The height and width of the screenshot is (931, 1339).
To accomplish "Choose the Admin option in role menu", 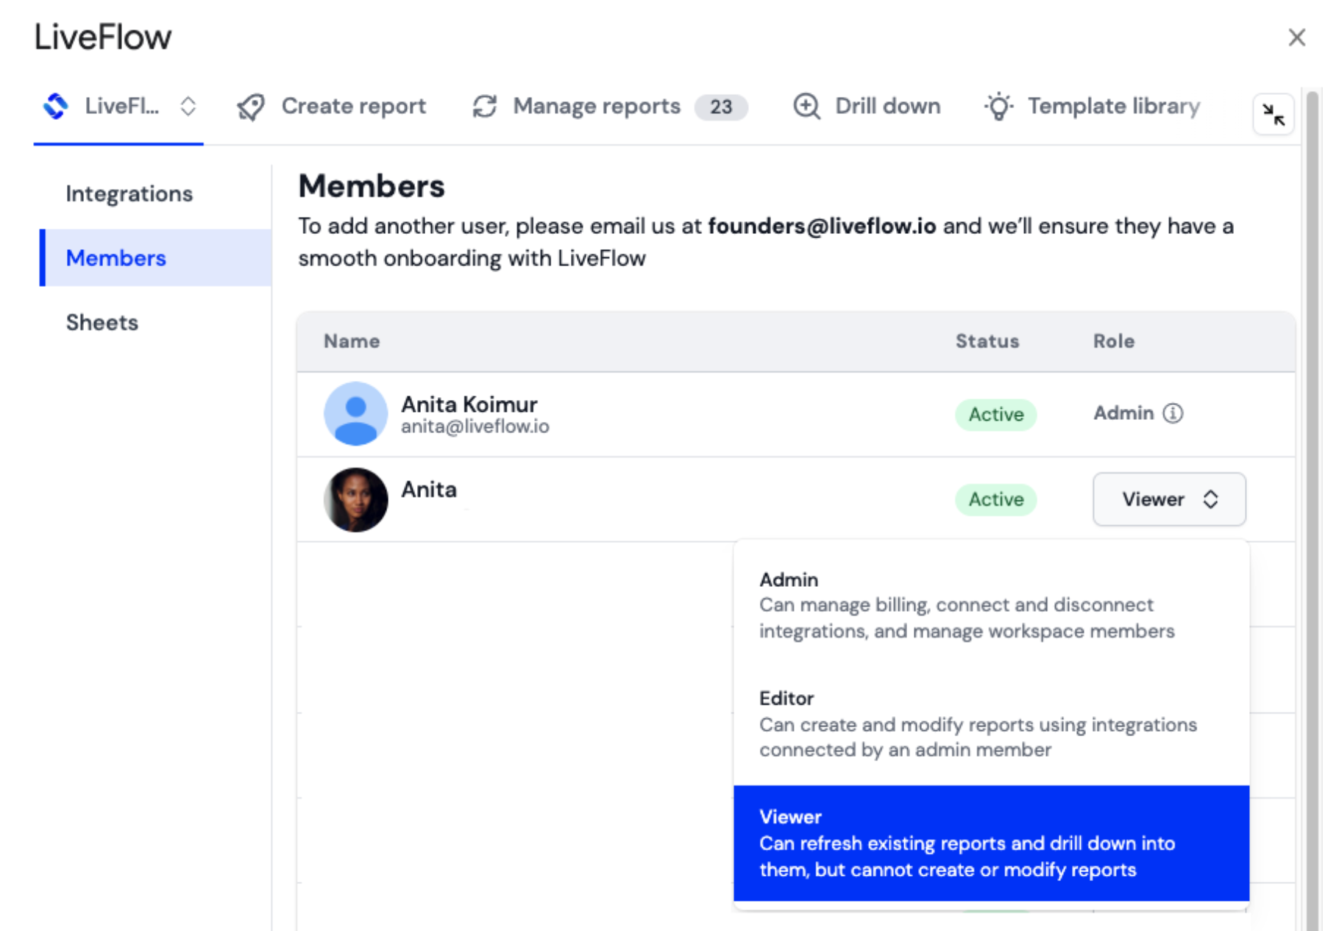I will point(991,604).
